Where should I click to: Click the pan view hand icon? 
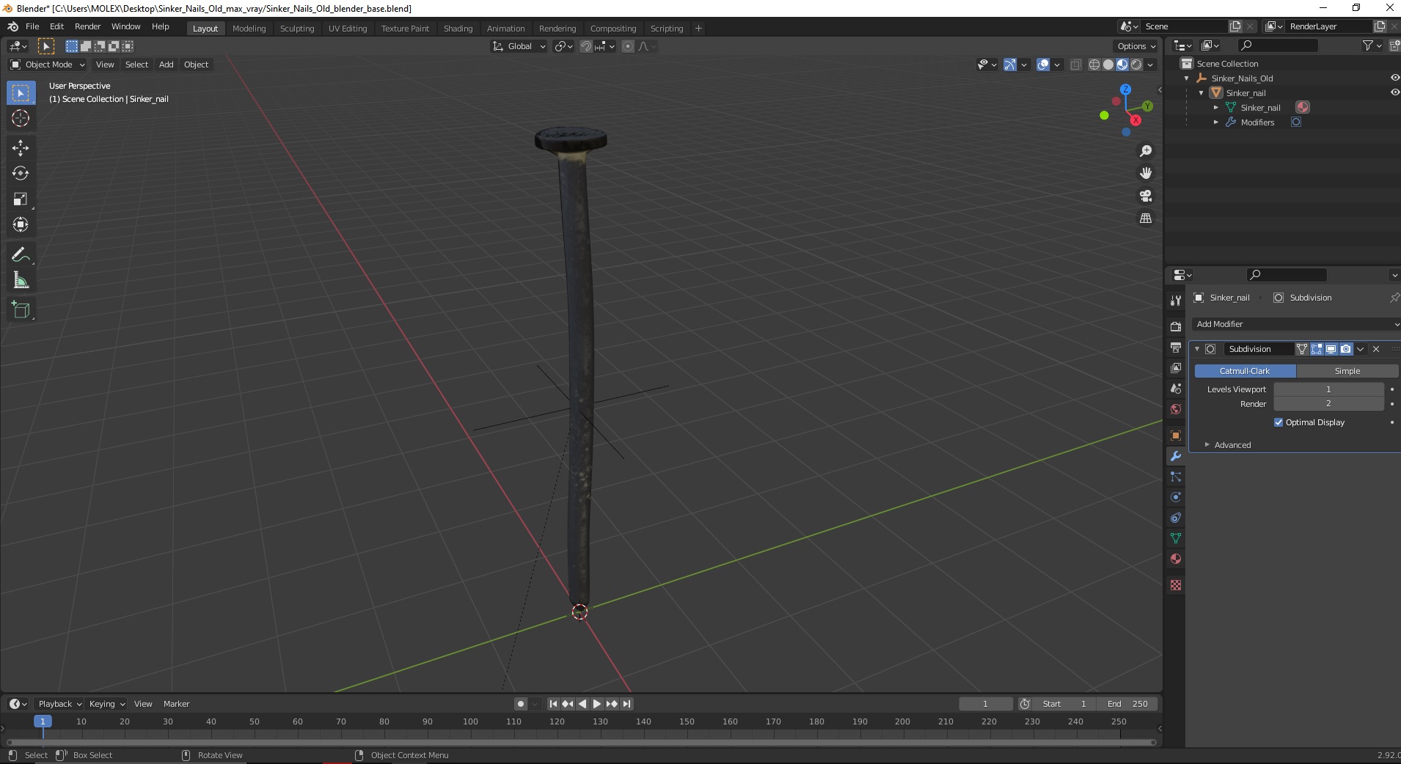[x=1145, y=173]
